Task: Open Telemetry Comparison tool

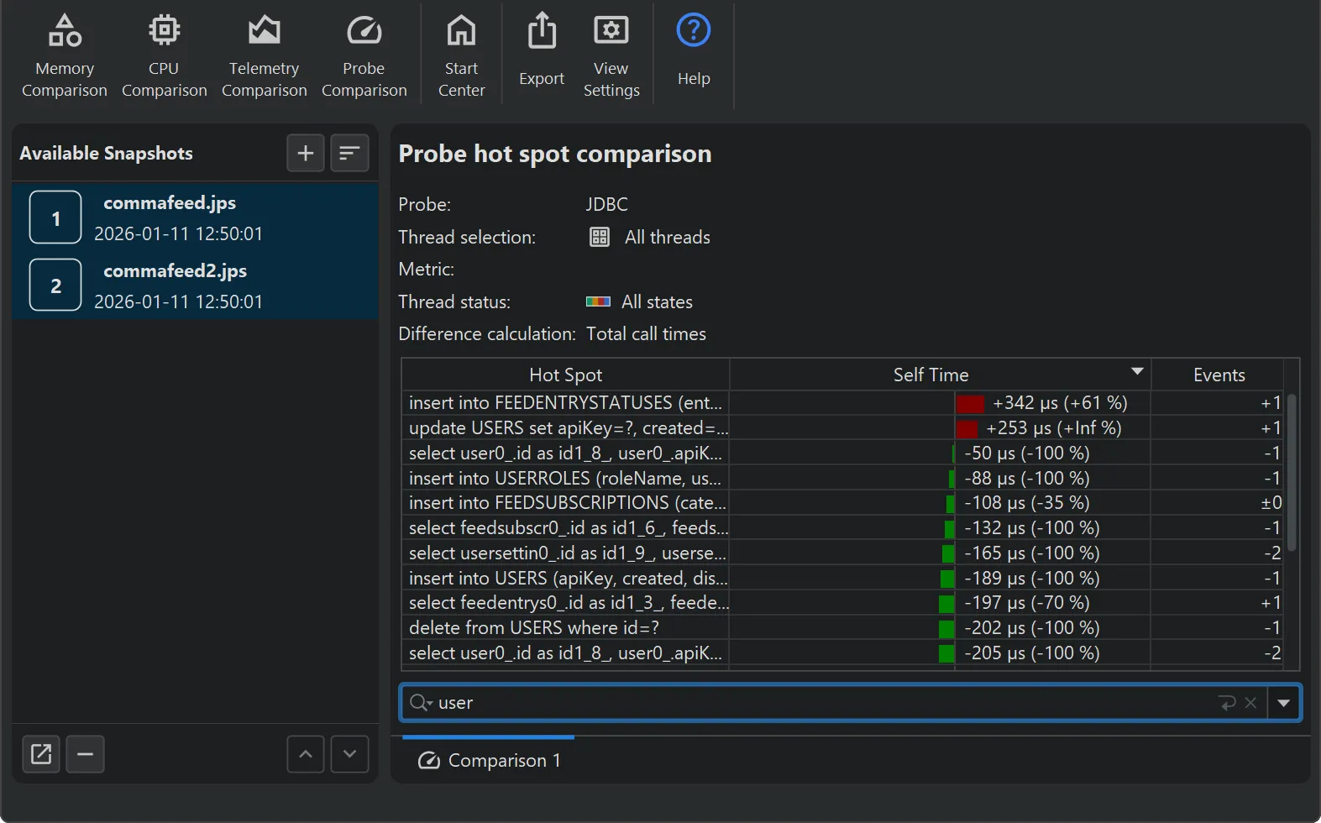Action: click(264, 56)
